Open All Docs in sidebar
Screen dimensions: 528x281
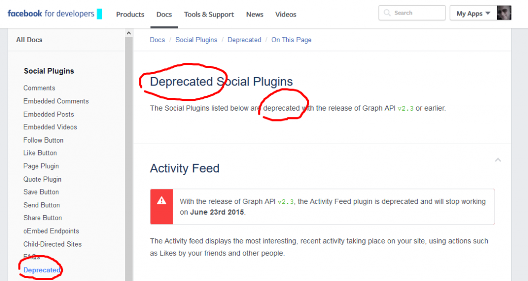tap(29, 40)
